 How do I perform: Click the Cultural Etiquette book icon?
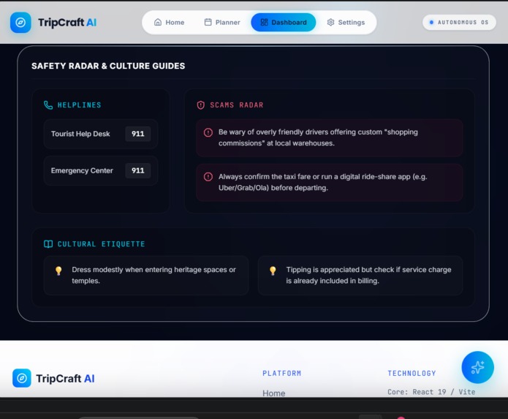pos(48,244)
